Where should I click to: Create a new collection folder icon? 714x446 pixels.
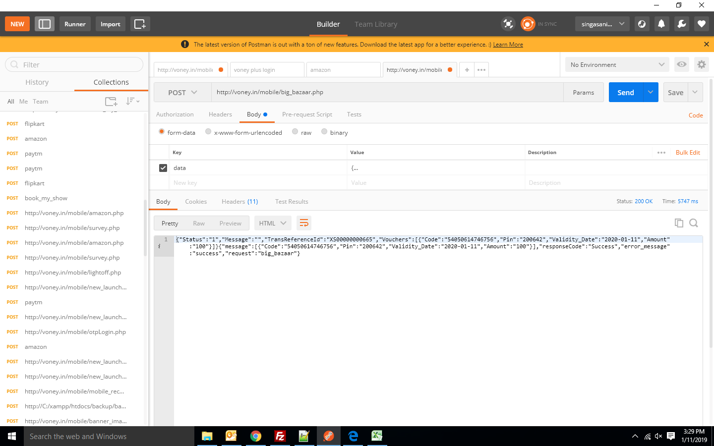[111, 102]
